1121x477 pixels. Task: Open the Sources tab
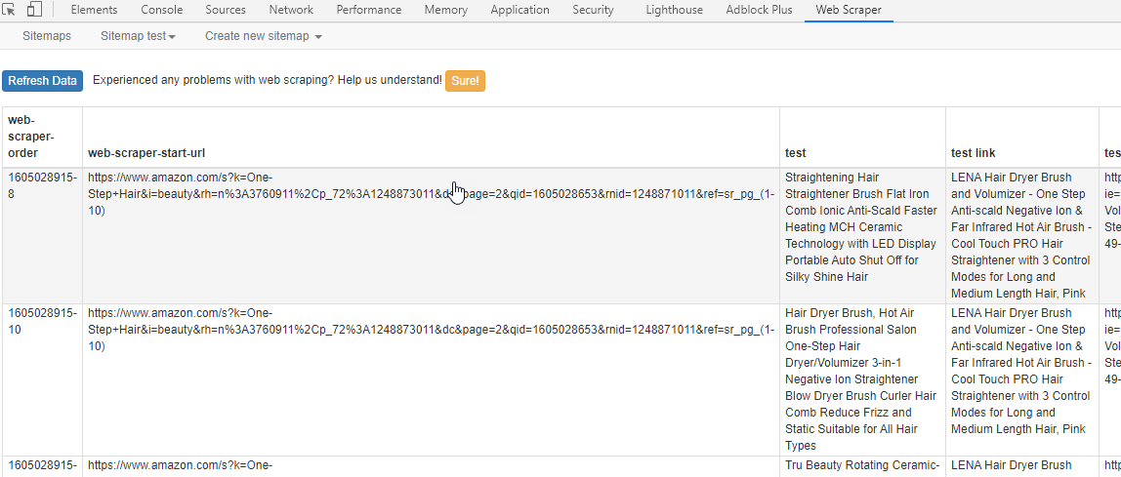[226, 10]
